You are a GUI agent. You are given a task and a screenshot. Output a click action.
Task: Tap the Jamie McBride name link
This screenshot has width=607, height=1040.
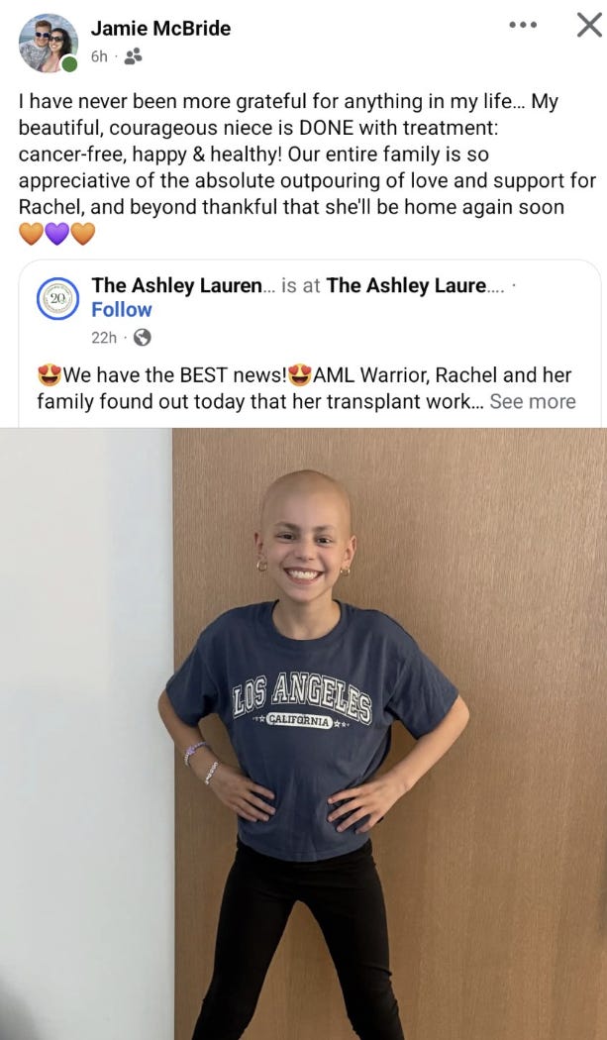pyautogui.click(x=160, y=29)
